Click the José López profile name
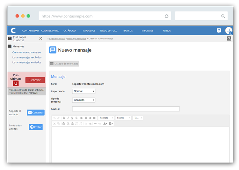 coord(19,37)
